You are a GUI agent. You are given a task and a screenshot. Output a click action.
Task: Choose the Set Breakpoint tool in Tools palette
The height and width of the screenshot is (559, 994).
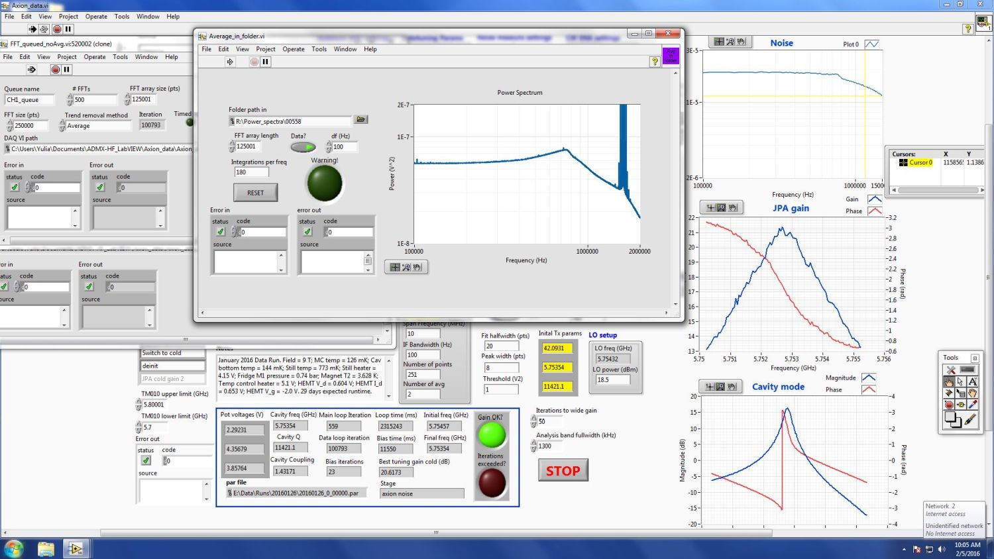pyautogui.click(x=949, y=404)
